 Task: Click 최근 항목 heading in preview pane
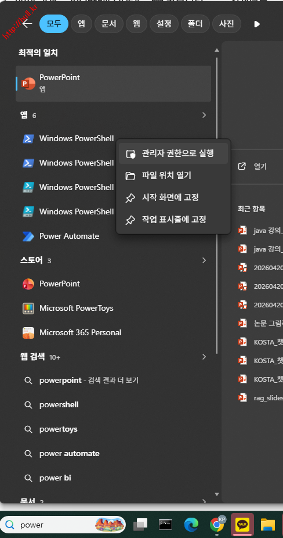point(252,209)
